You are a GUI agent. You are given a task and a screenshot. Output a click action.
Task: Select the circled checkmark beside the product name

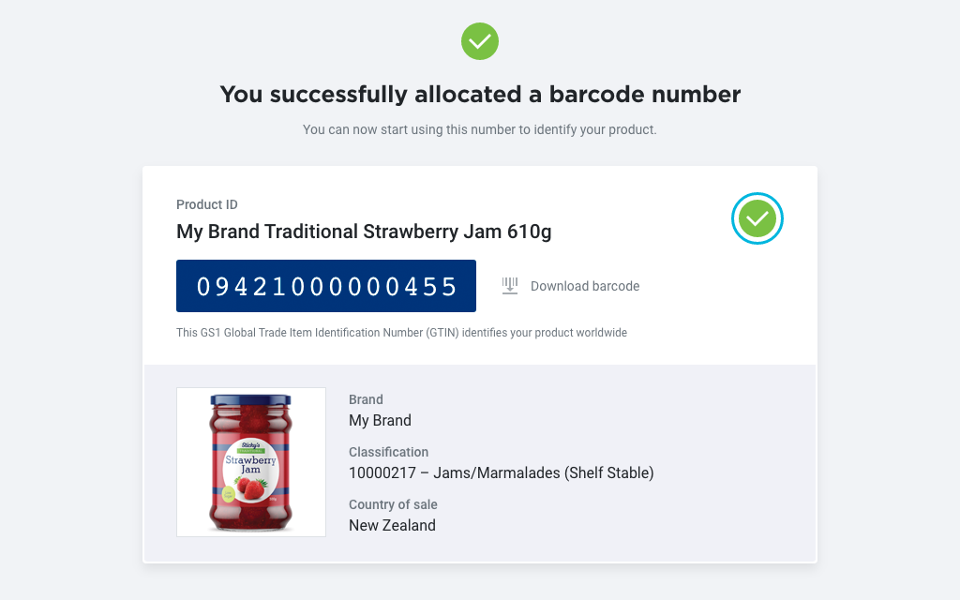757,218
